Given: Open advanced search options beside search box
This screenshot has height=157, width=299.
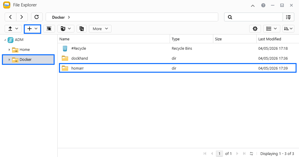Looking at the screenshot, I should [x=288, y=17].
